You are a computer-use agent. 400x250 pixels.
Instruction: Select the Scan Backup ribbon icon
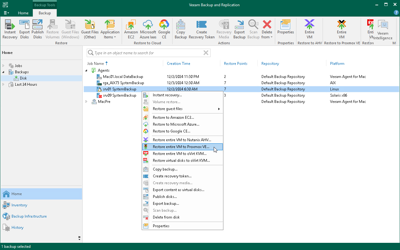tap(253, 29)
